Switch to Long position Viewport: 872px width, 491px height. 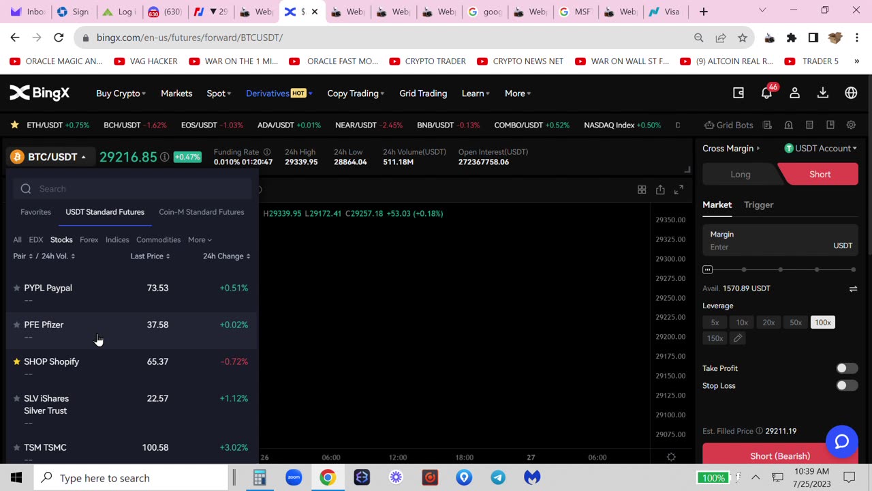point(741,175)
